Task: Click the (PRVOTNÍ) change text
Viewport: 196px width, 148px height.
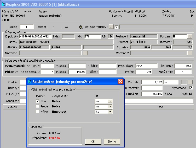Action: 169,16
